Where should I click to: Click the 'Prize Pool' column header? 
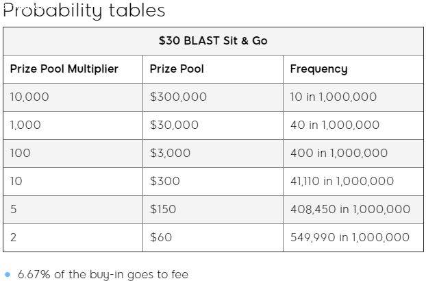pyautogui.click(x=177, y=69)
